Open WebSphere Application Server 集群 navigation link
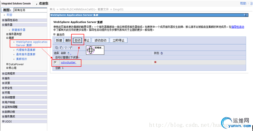 (x=32, y=44)
